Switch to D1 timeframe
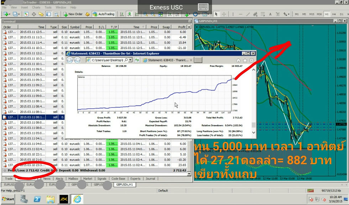Viewport: 349px width, 205px height. point(342,14)
